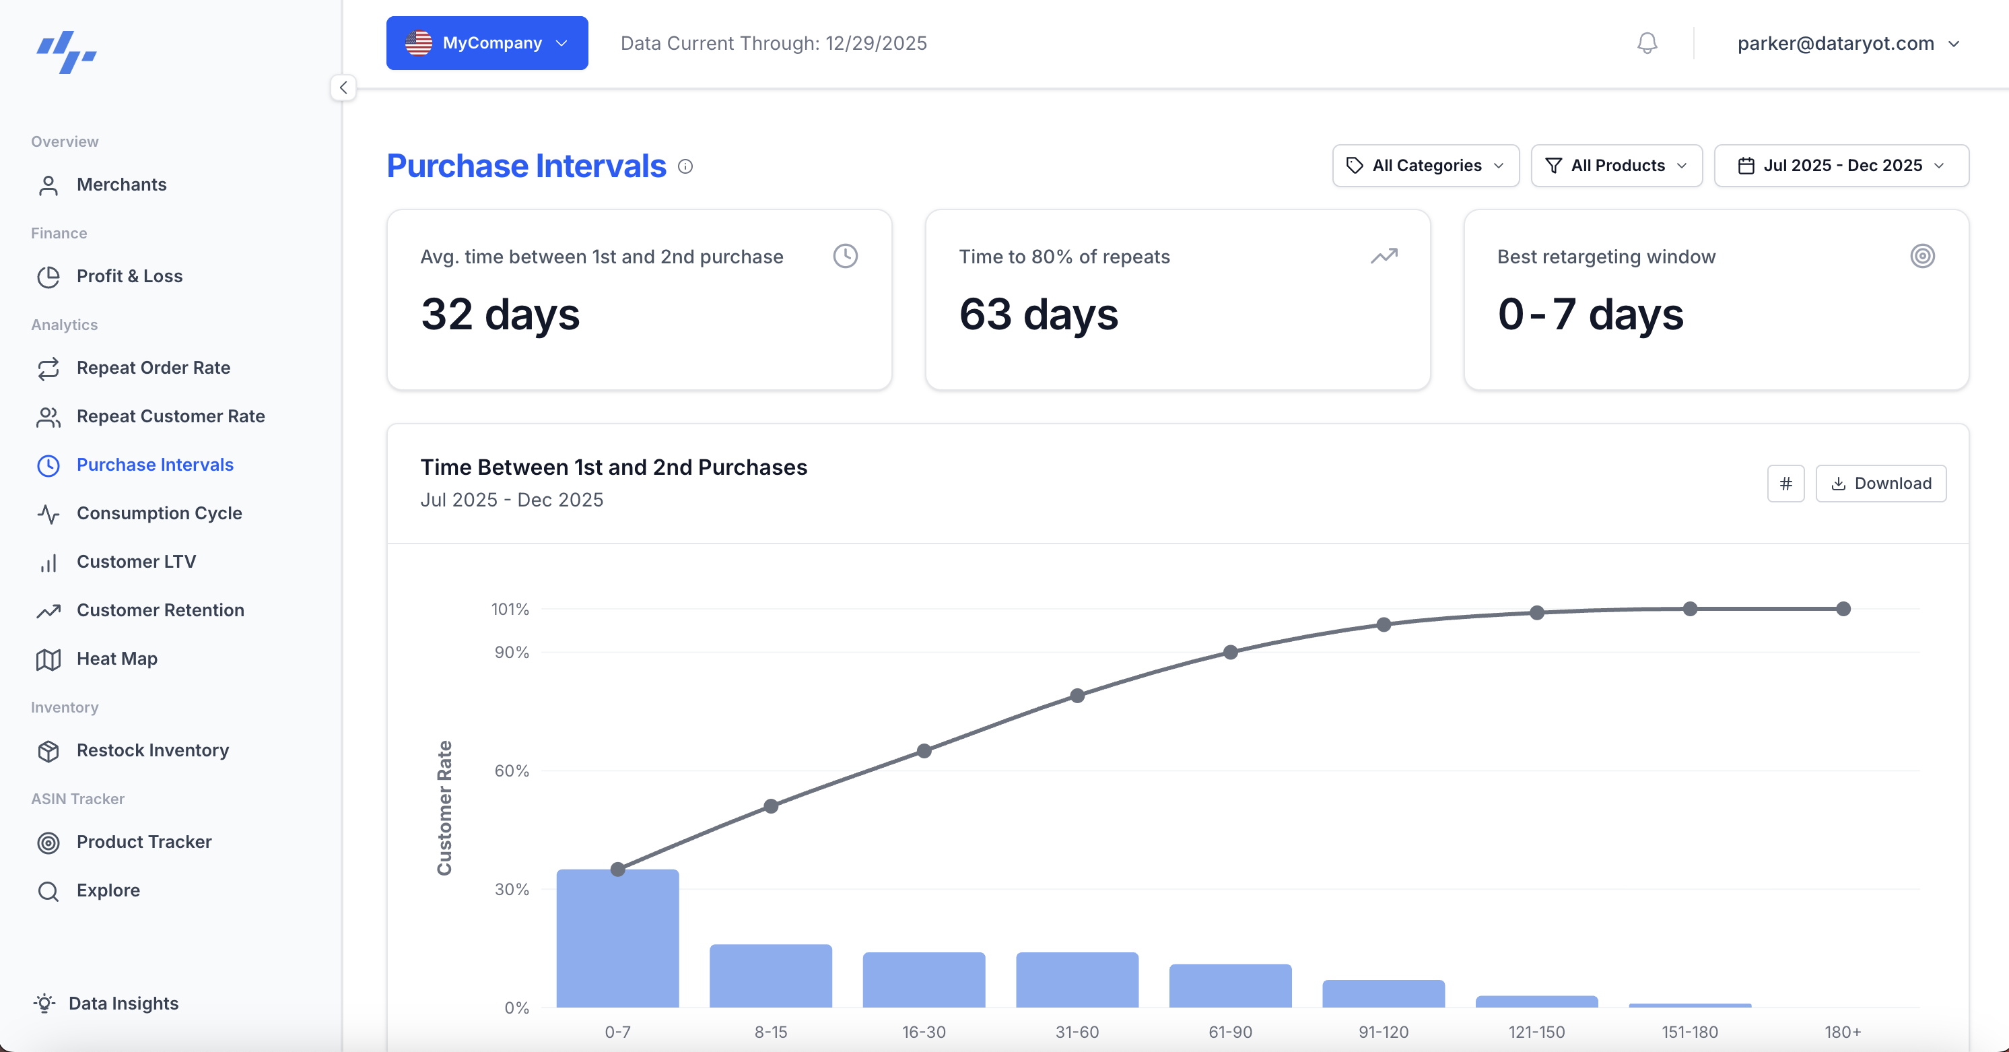2009x1052 pixels.
Task: Select the Merchants icon in sidebar
Action: (49, 185)
